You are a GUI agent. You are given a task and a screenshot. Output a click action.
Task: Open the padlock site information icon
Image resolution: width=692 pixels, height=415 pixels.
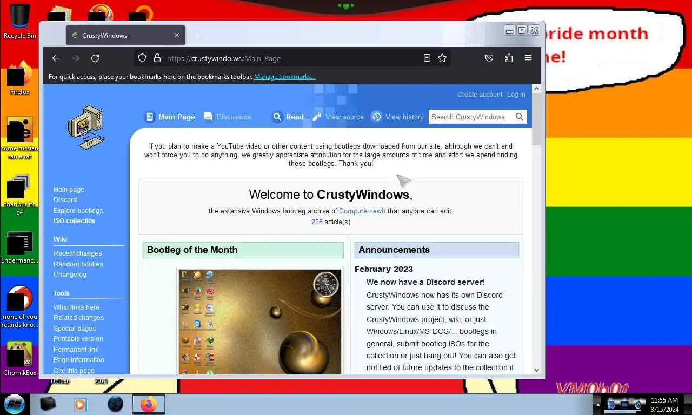[157, 58]
